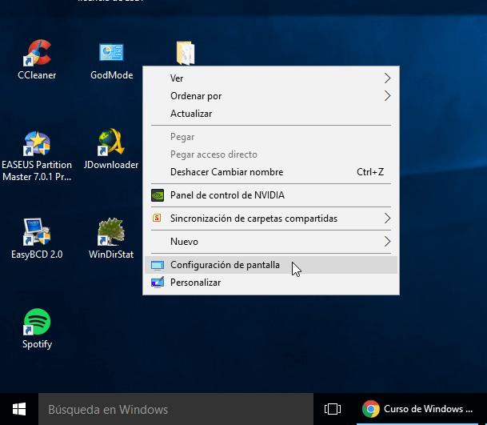Expand the Nuevo submenu arrow

tap(387, 241)
